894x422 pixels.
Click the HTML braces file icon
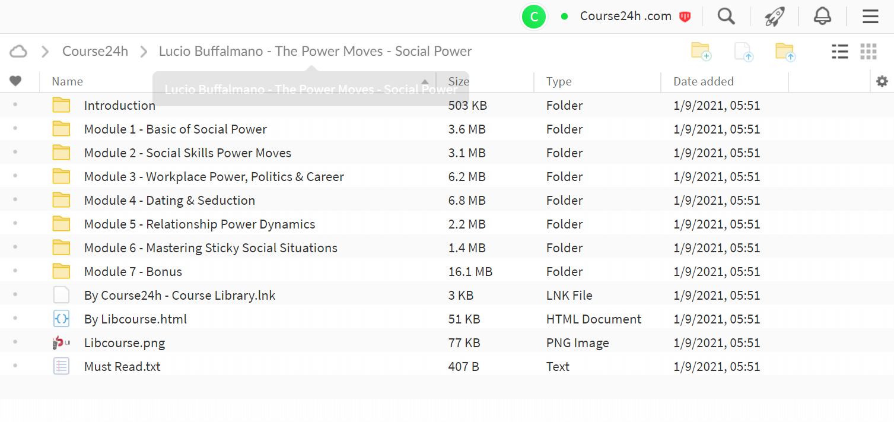pyautogui.click(x=61, y=319)
